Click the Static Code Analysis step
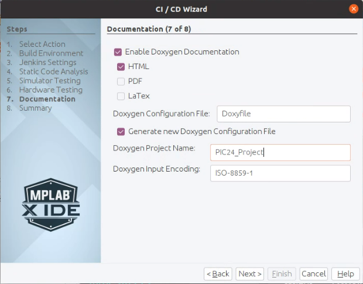The width and height of the screenshot is (363, 284). coord(53,71)
